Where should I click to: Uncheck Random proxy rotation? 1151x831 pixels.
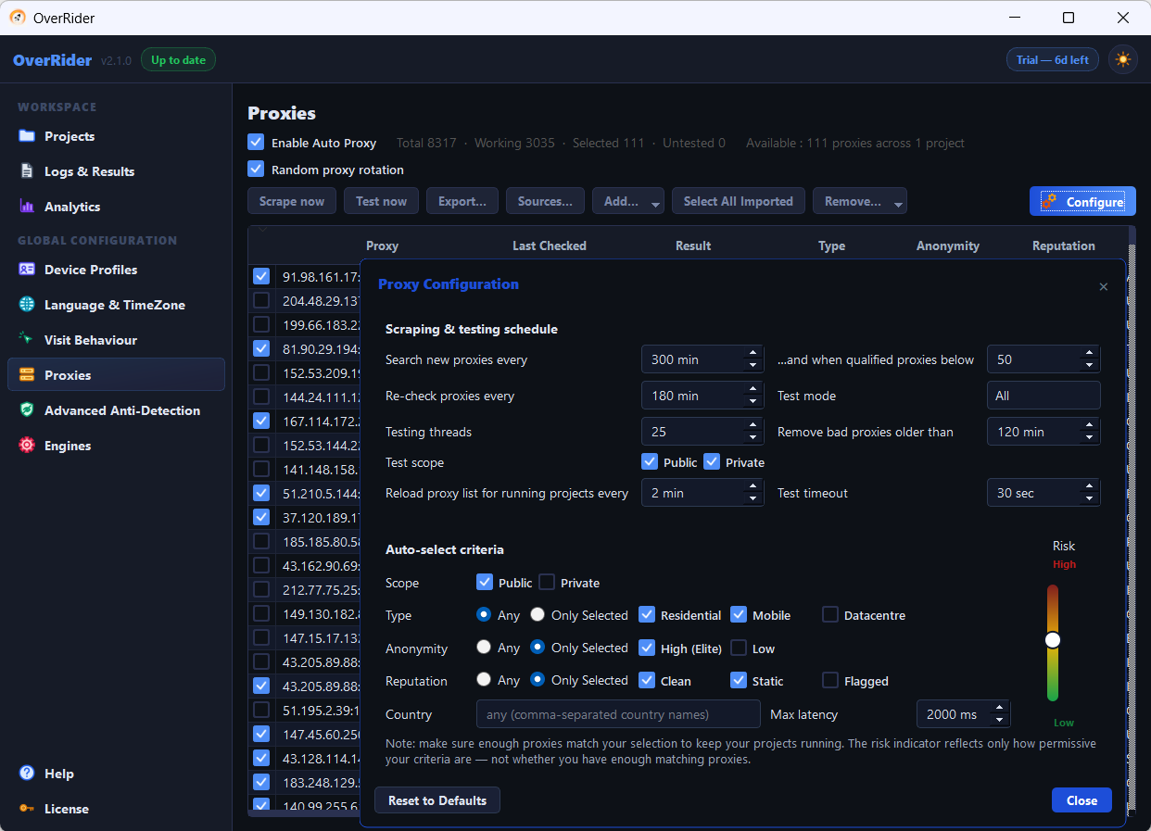(256, 170)
